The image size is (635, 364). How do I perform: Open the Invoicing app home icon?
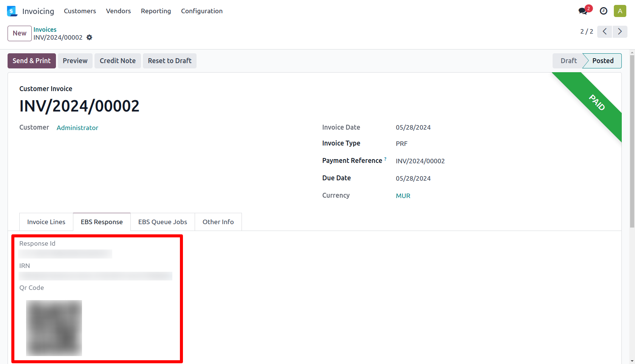pos(12,11)
